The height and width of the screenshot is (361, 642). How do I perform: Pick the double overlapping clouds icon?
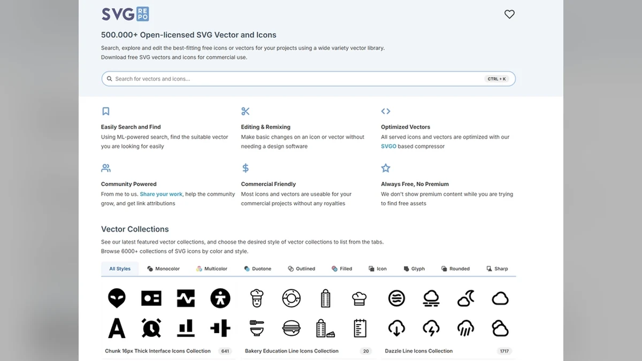click(x=500, y=328)
